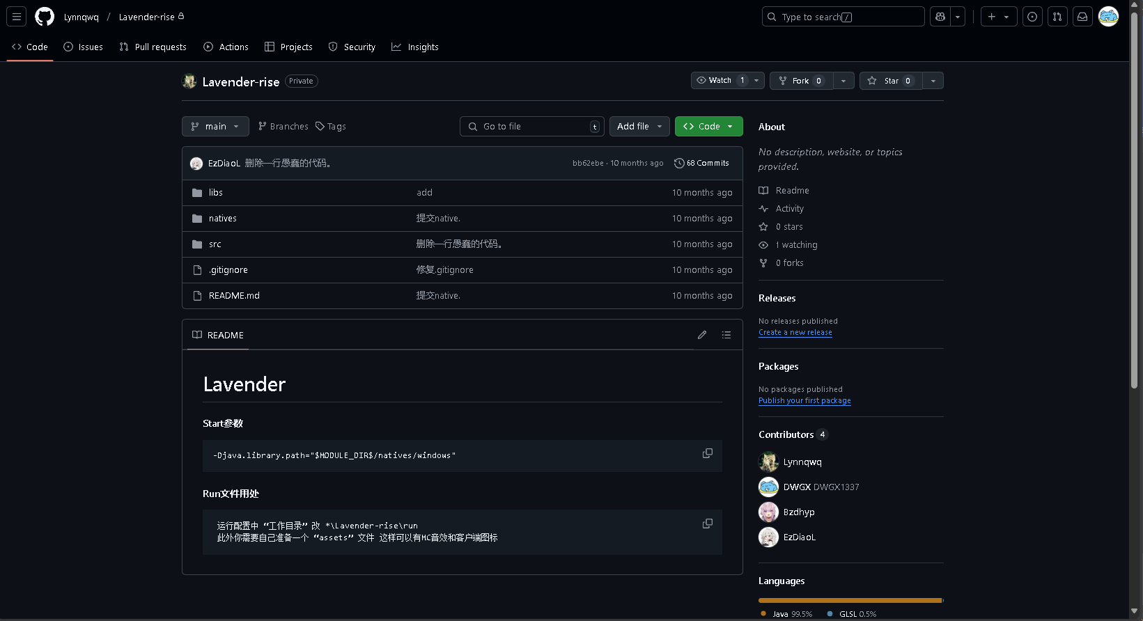Copy the Djava.library.path code snippet
Image resolution: width=1143 pixels, height=621 pixels.
click(x=708, y=453)
